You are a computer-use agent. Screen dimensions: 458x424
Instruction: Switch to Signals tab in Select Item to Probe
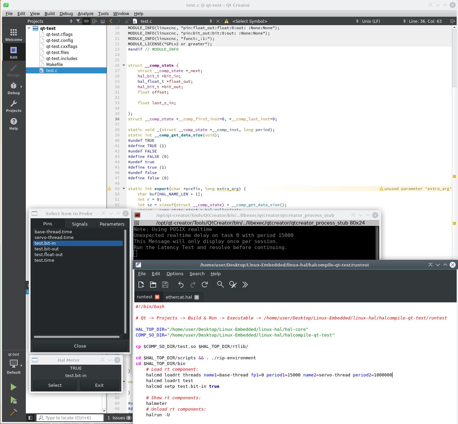click(80, 224)
